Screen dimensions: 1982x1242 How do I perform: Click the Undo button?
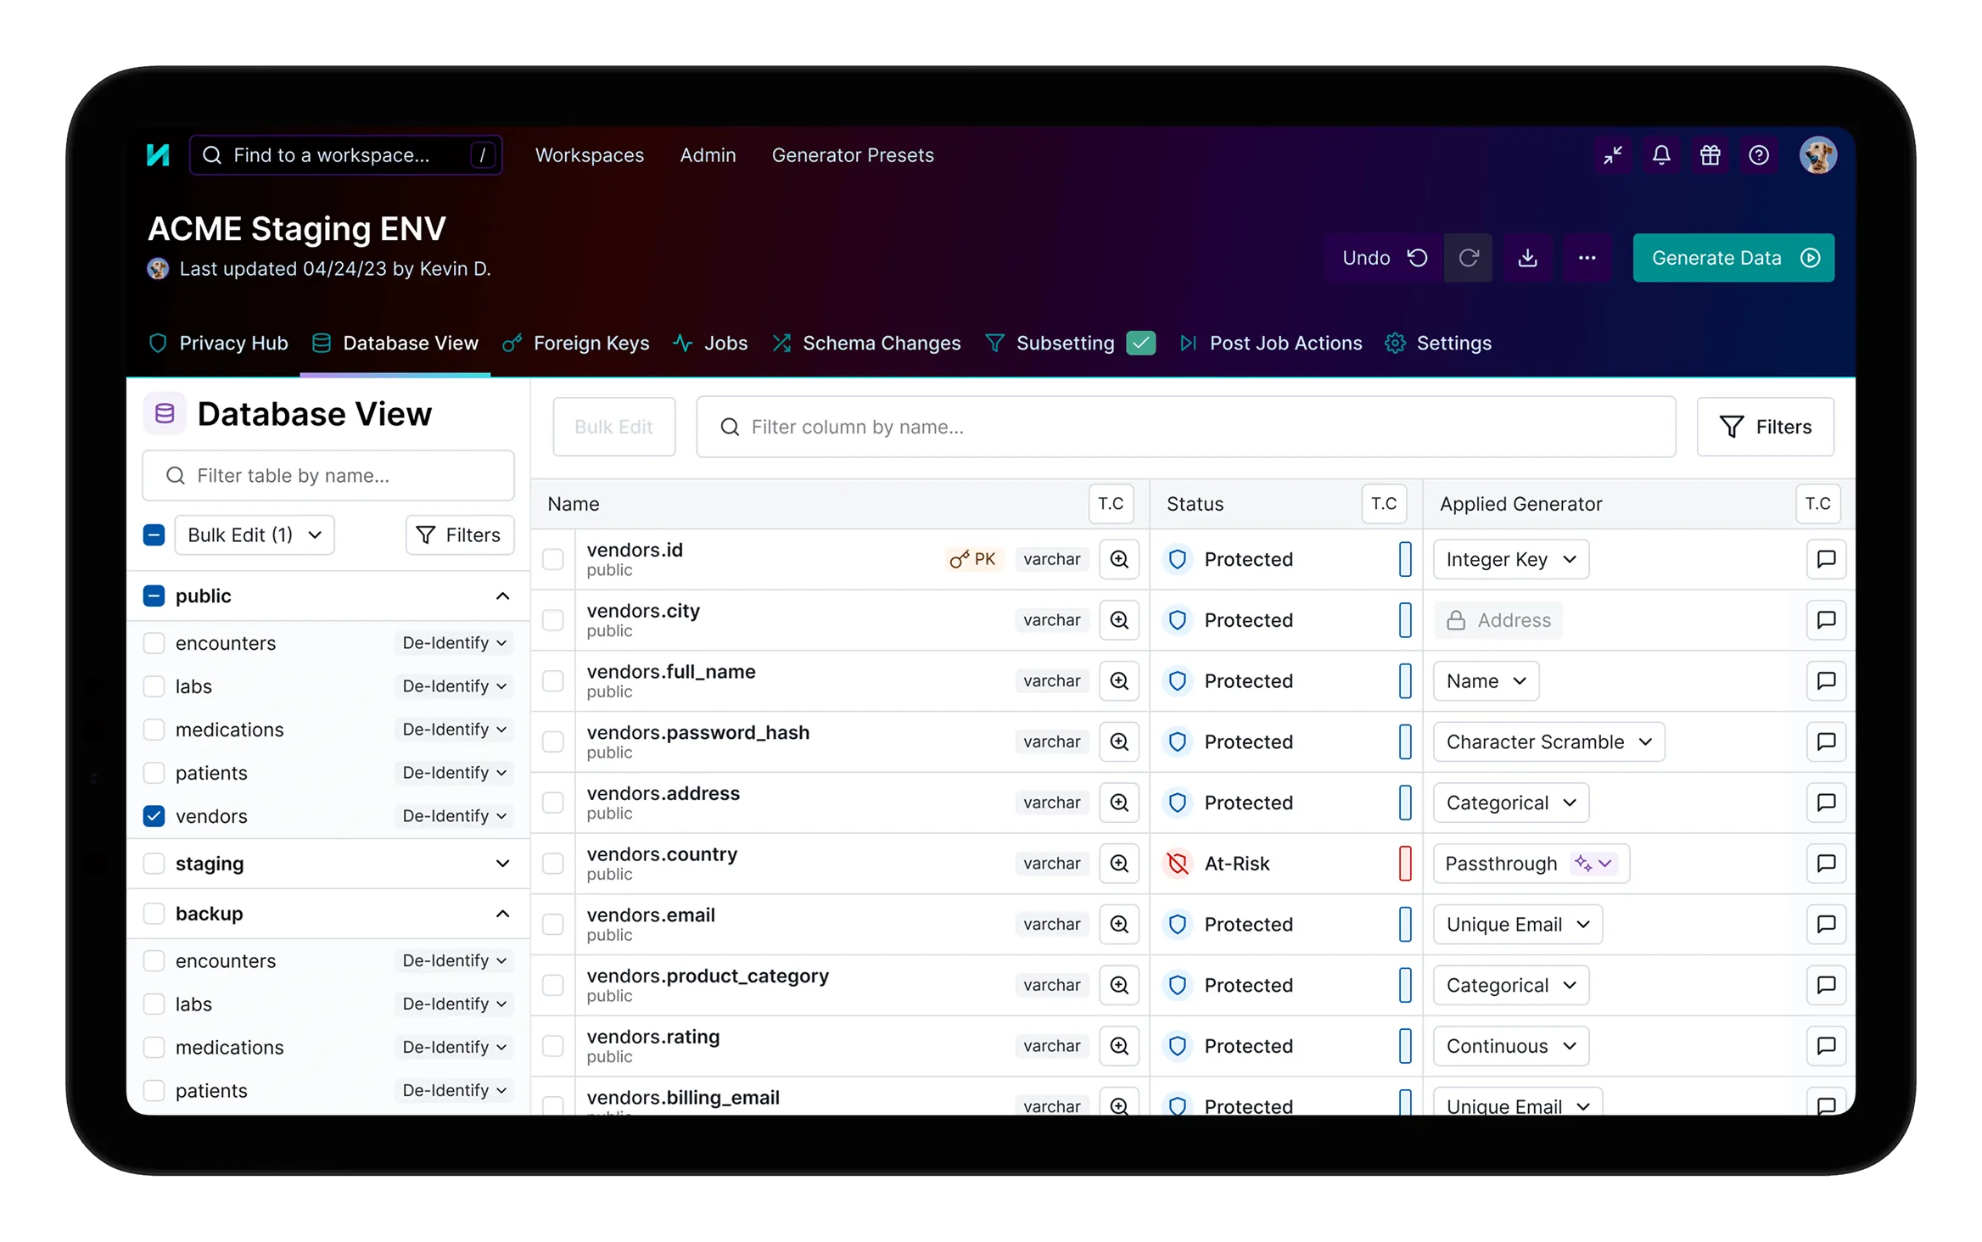tap(1383, 258)
